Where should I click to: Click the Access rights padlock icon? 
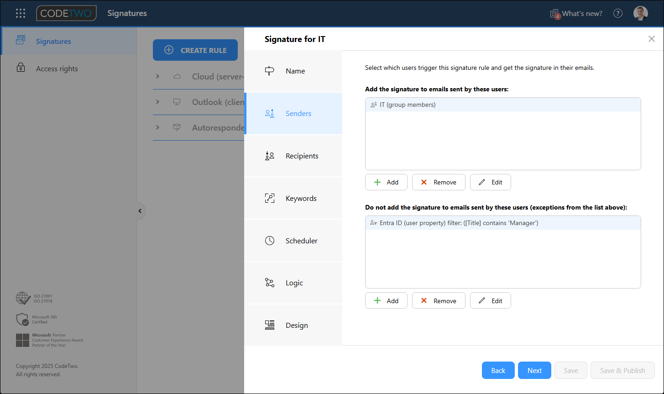point(21,68)
